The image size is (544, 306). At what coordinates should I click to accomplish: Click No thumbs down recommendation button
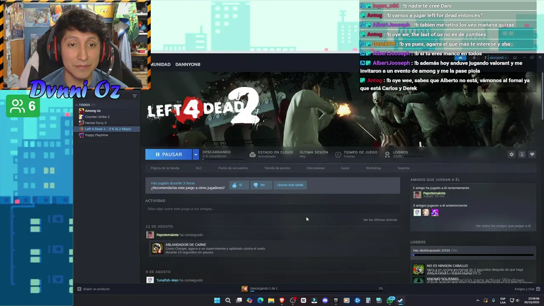261,185
